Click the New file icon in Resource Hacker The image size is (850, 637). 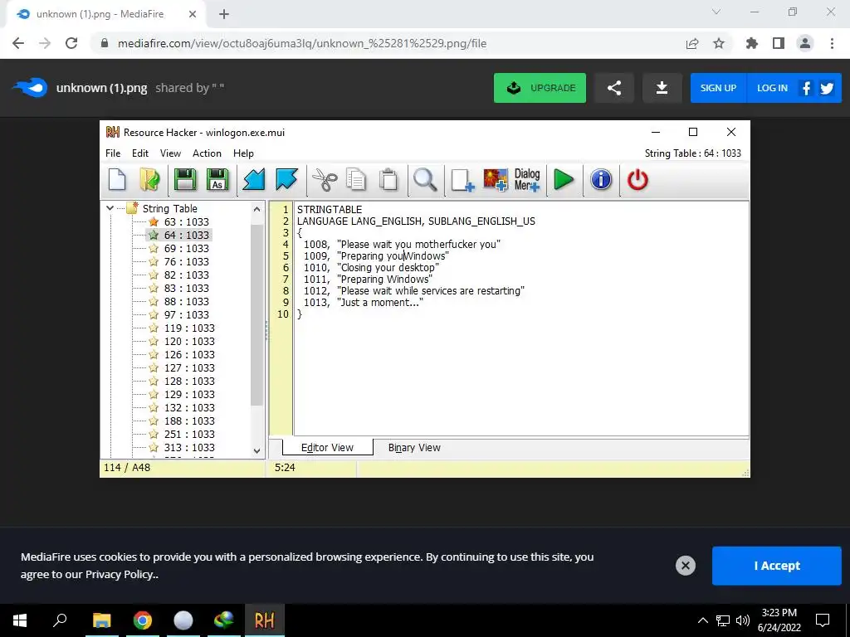[117, 180]
